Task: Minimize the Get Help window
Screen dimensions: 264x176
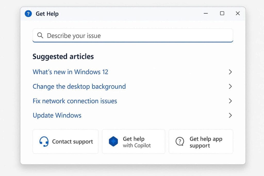Action: (206, 13)
